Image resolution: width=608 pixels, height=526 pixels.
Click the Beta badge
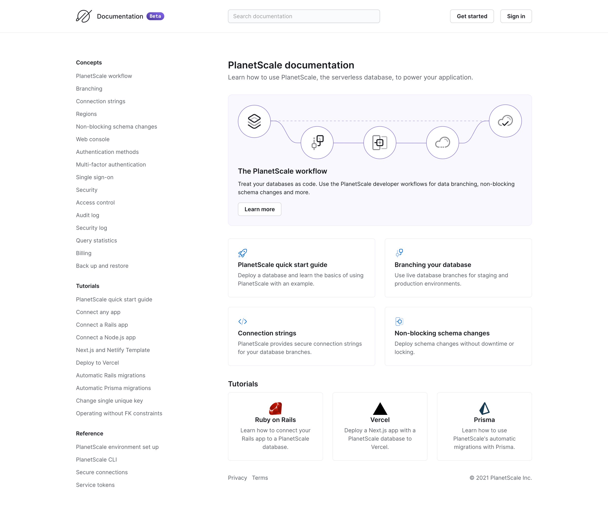(x=155, y=16)
